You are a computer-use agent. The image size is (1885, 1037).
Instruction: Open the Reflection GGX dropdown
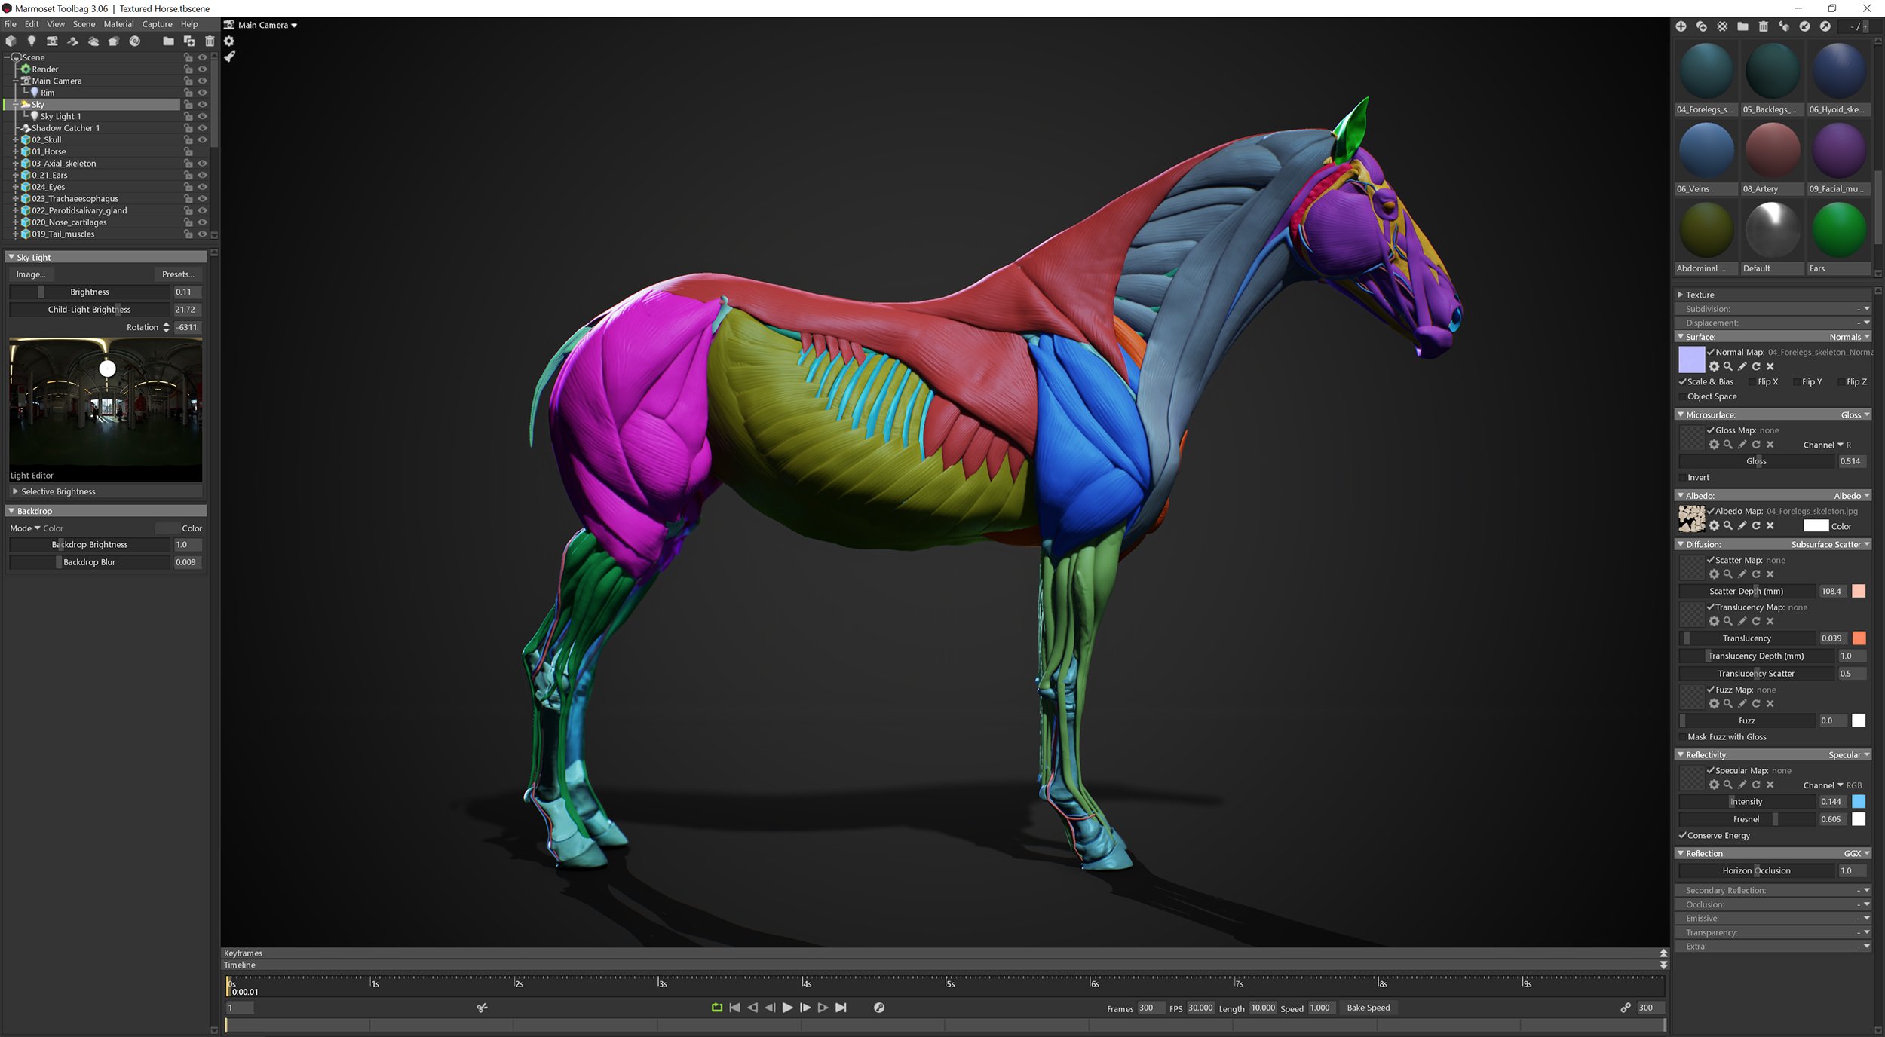tap(1851, 853)
